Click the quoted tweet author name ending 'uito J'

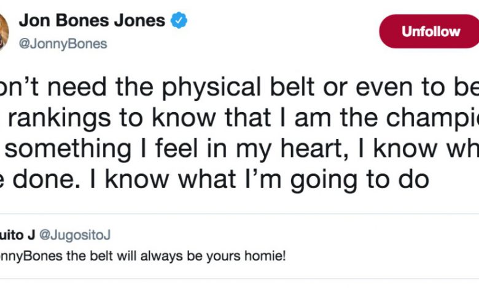tap(17, 235)
